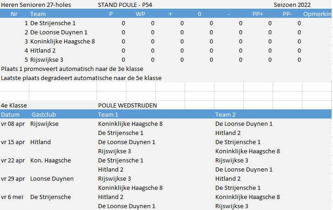Click the 'Gastclub' column header
Viewport: 333px width, 210px height.
click(44, 114)
